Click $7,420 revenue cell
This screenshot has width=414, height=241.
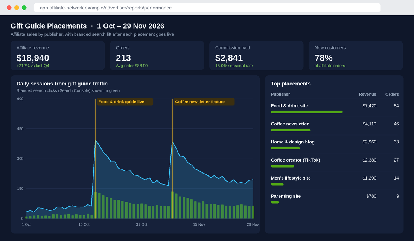click(x=369, y=106)
